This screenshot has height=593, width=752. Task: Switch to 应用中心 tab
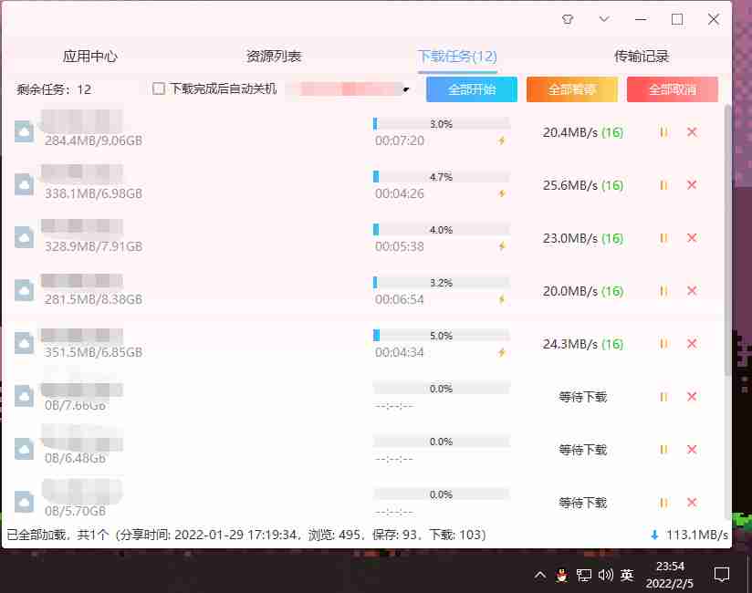pyautogui.click(x=90, y=56)
